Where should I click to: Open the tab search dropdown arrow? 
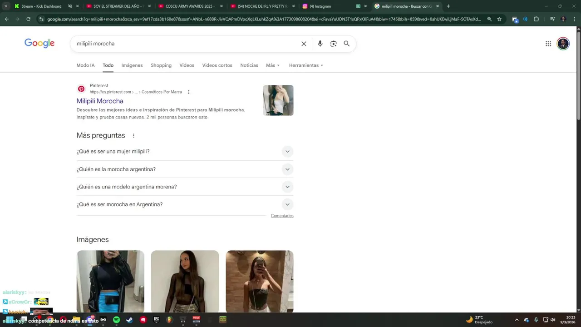tap(6, 6)
